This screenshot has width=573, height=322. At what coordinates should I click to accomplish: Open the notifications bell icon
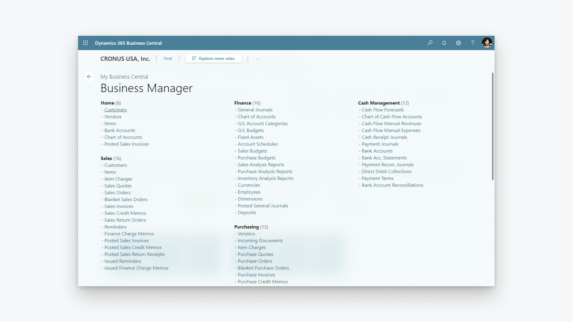[444, 43]
